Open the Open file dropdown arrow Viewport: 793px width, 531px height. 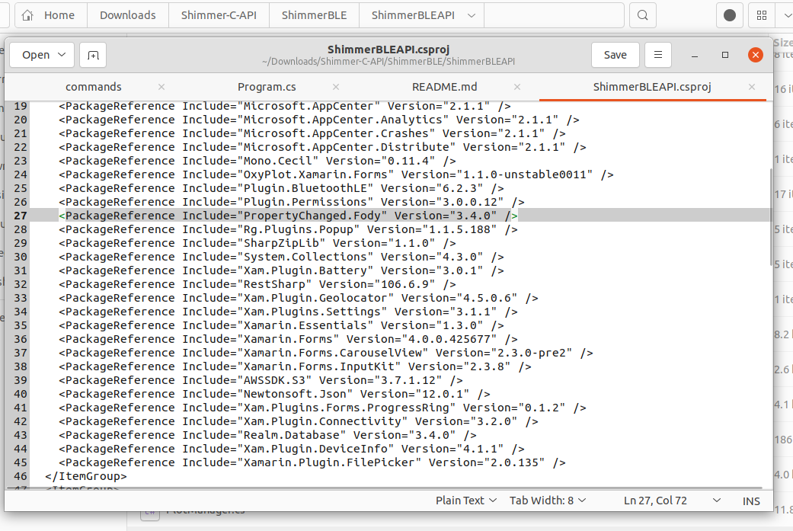tap(62, 55)
